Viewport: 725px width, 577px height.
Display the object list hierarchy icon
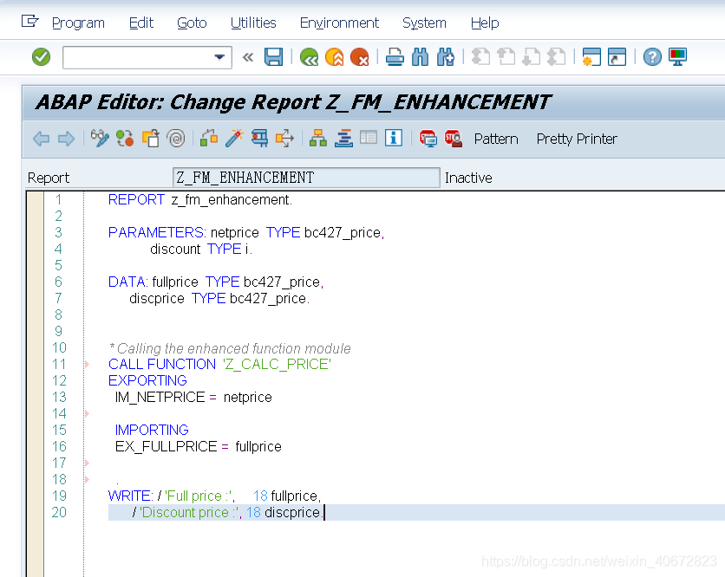[318, 139]
